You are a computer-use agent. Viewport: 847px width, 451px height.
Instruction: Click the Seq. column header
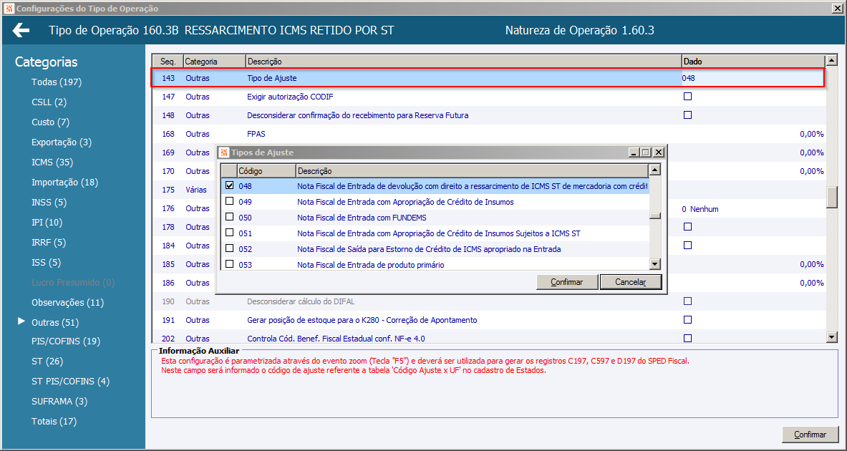[x=168, y=62]
